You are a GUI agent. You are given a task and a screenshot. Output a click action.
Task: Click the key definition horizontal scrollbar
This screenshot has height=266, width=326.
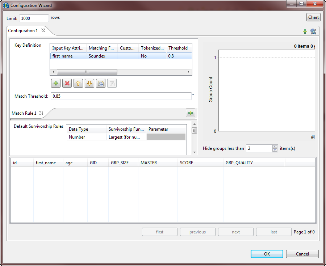[x=87, y=72]
